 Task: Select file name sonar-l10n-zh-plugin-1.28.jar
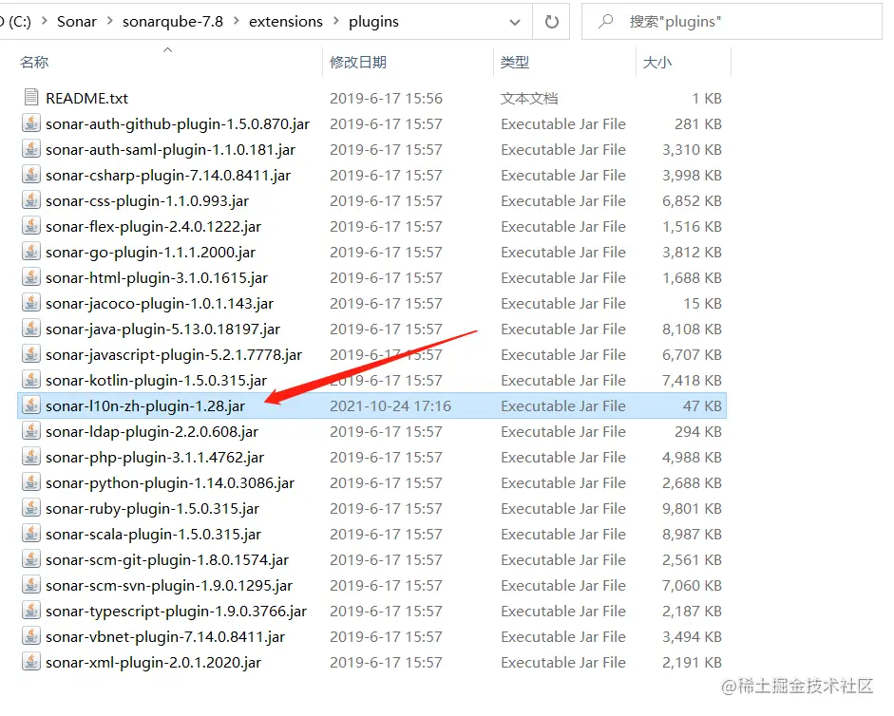click(x=145, y=405)
